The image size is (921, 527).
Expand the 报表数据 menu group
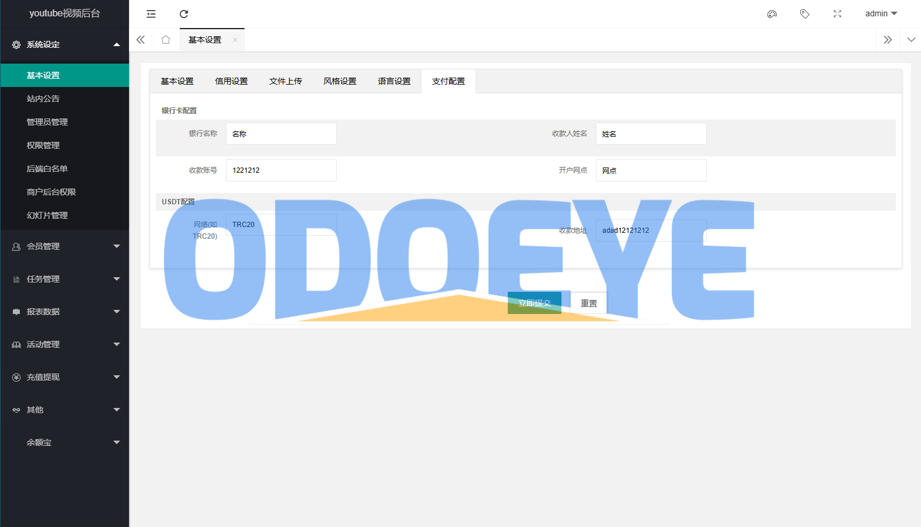coord(65,312)
